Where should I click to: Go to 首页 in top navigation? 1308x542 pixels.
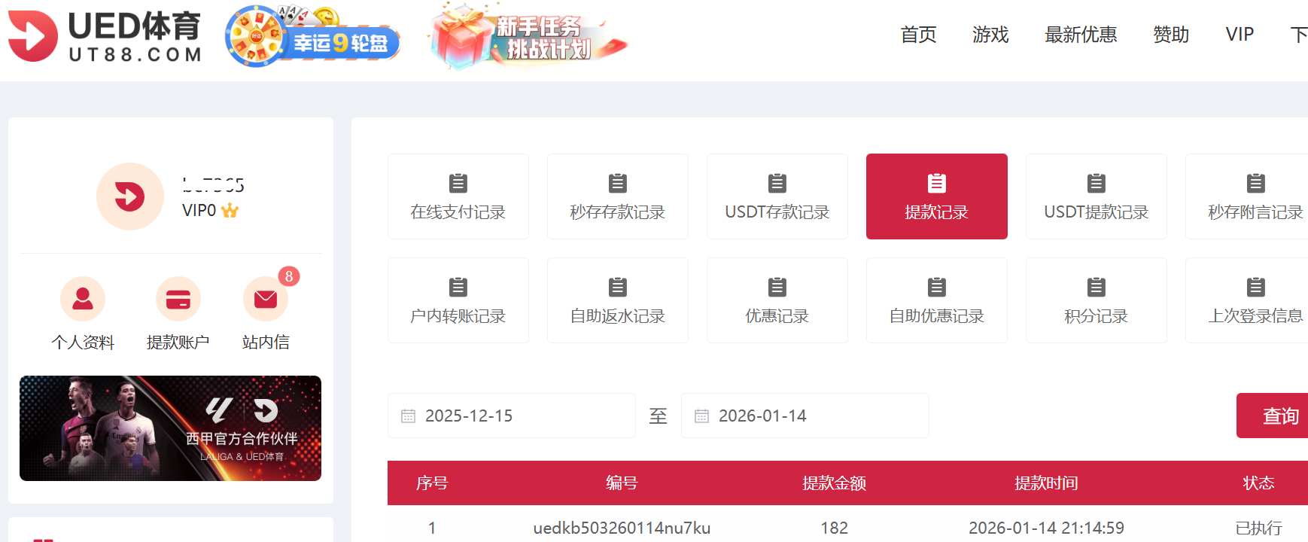(x=919, y=35)
